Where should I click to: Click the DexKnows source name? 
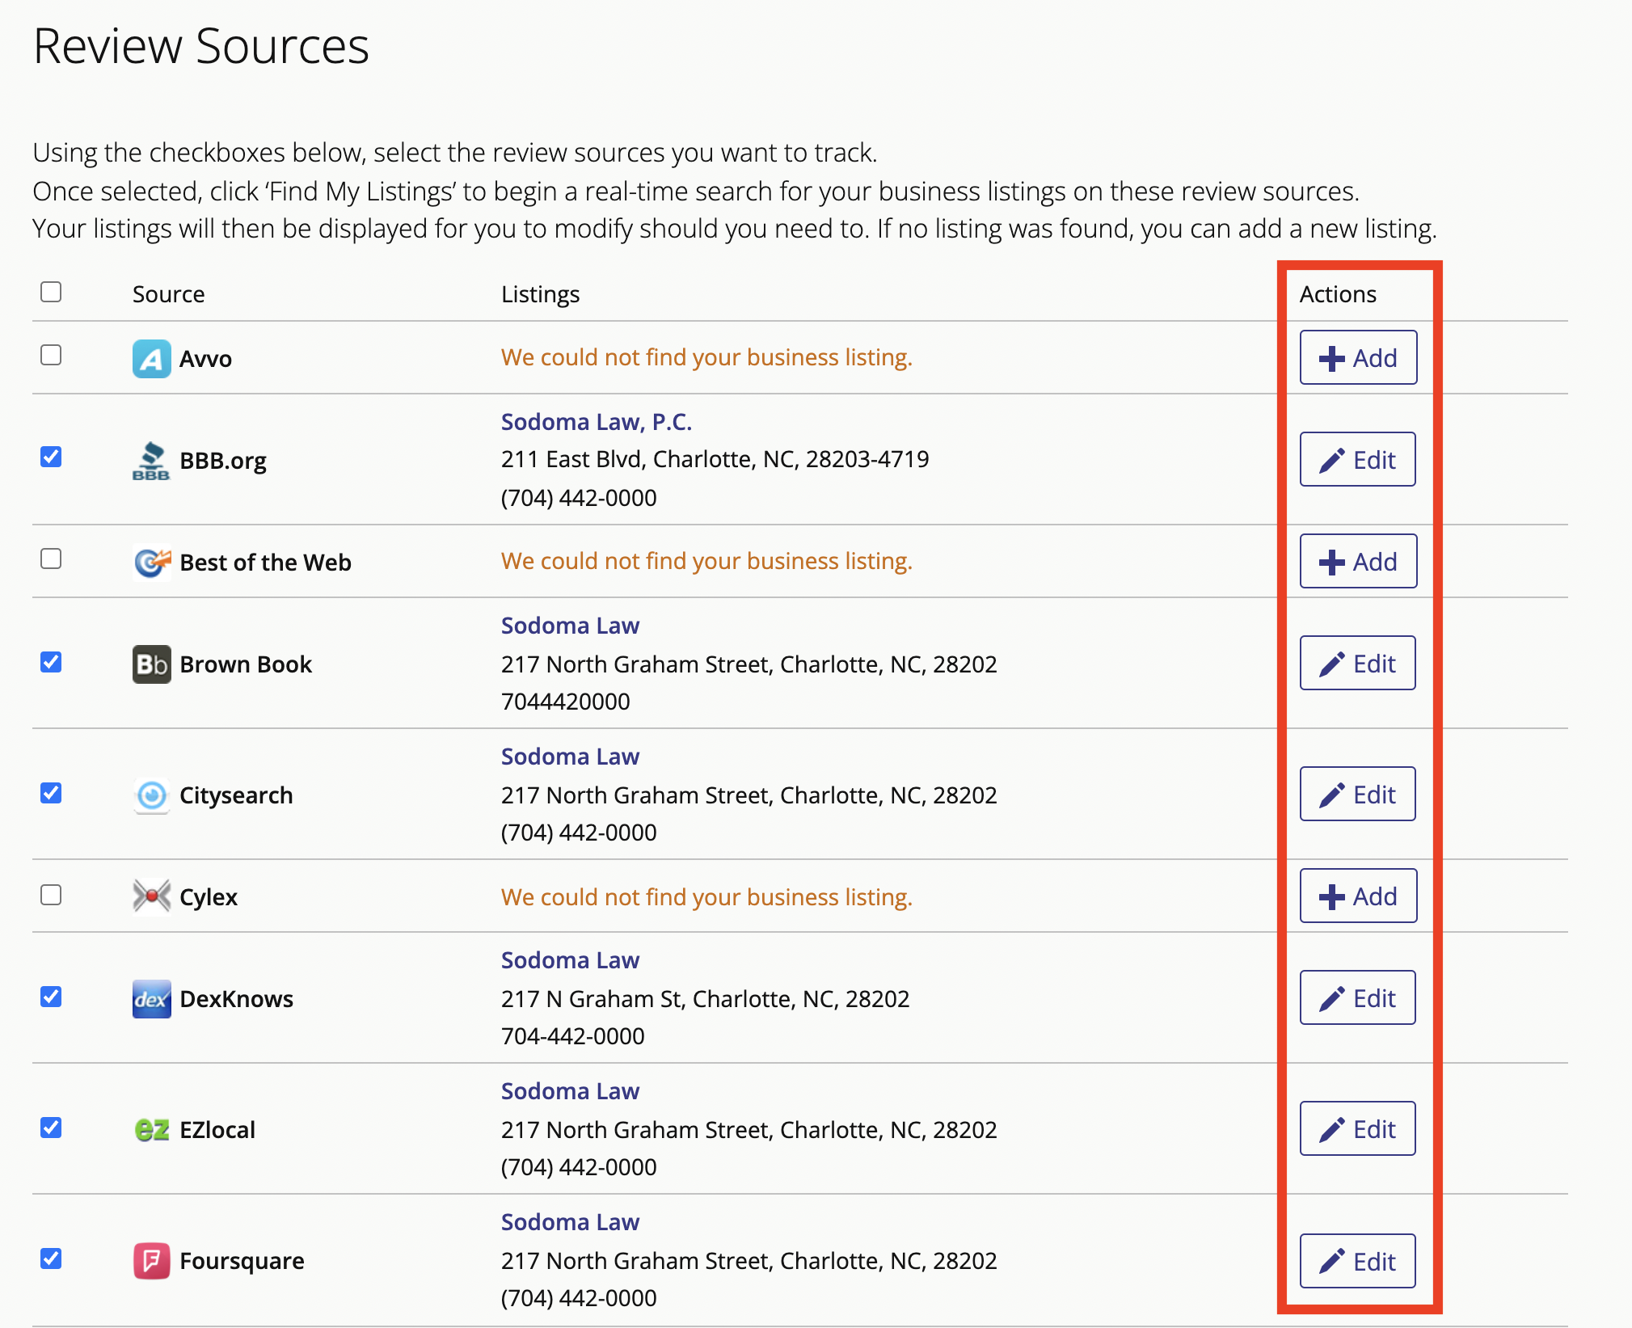pos(236,999)
